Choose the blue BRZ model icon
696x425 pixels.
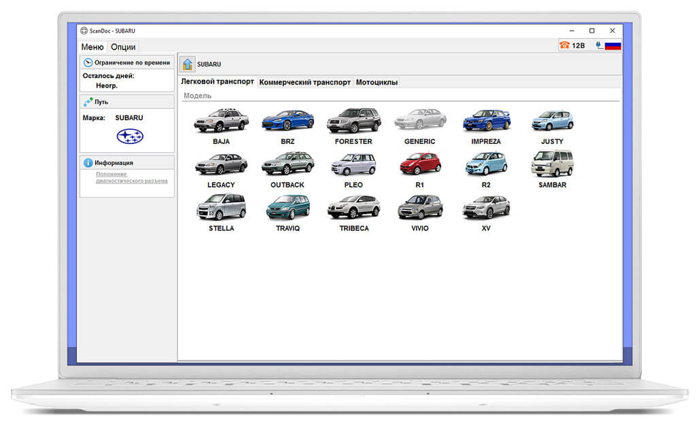point(288,121)
